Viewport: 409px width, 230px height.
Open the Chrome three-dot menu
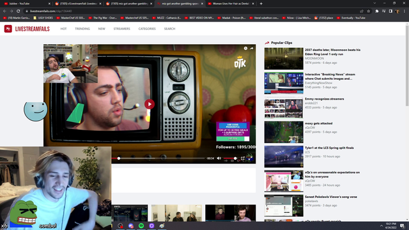click(x=405, y=11)
